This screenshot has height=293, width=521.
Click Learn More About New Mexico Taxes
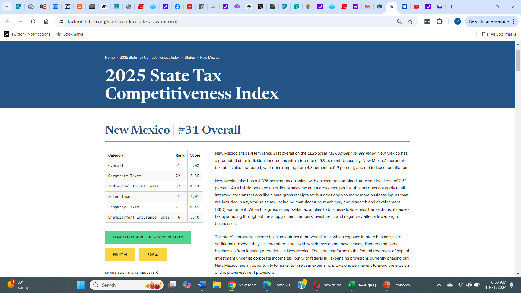(148, 237)
